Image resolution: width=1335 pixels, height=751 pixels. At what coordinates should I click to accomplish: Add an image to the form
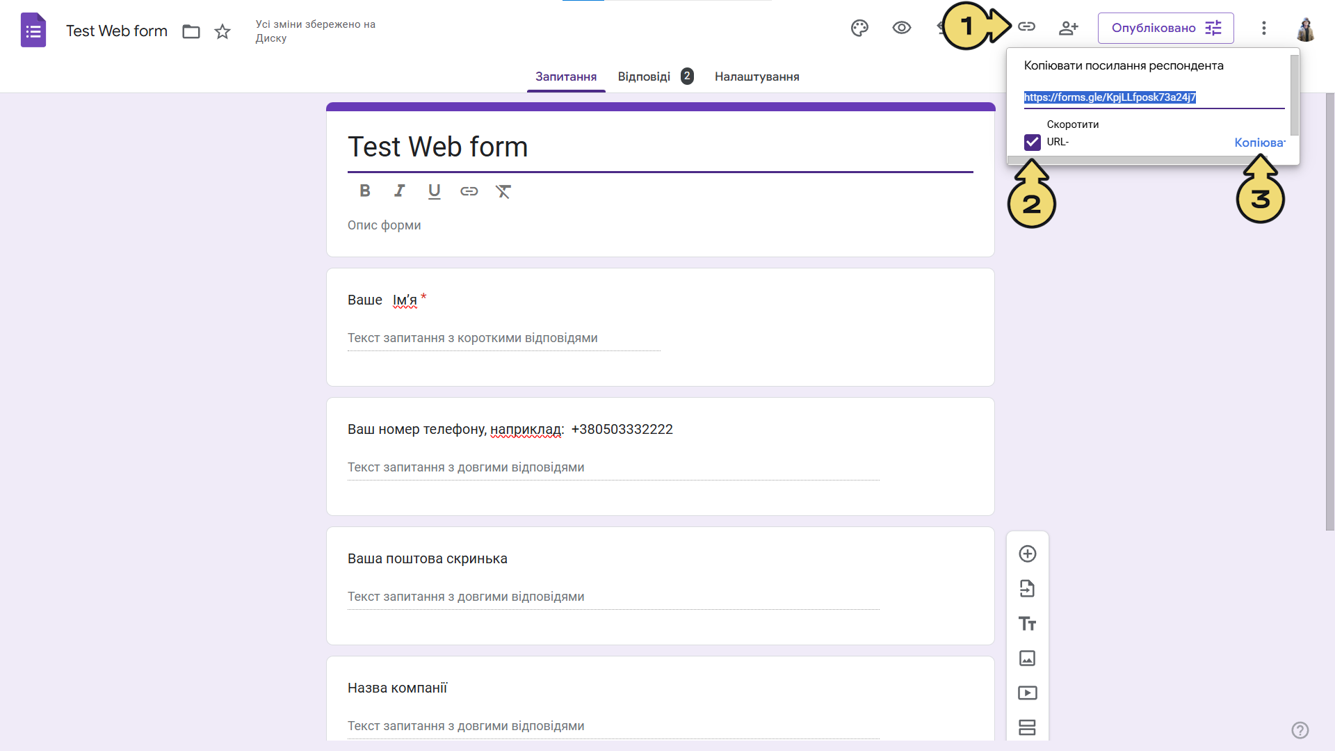pos(1028,658)
